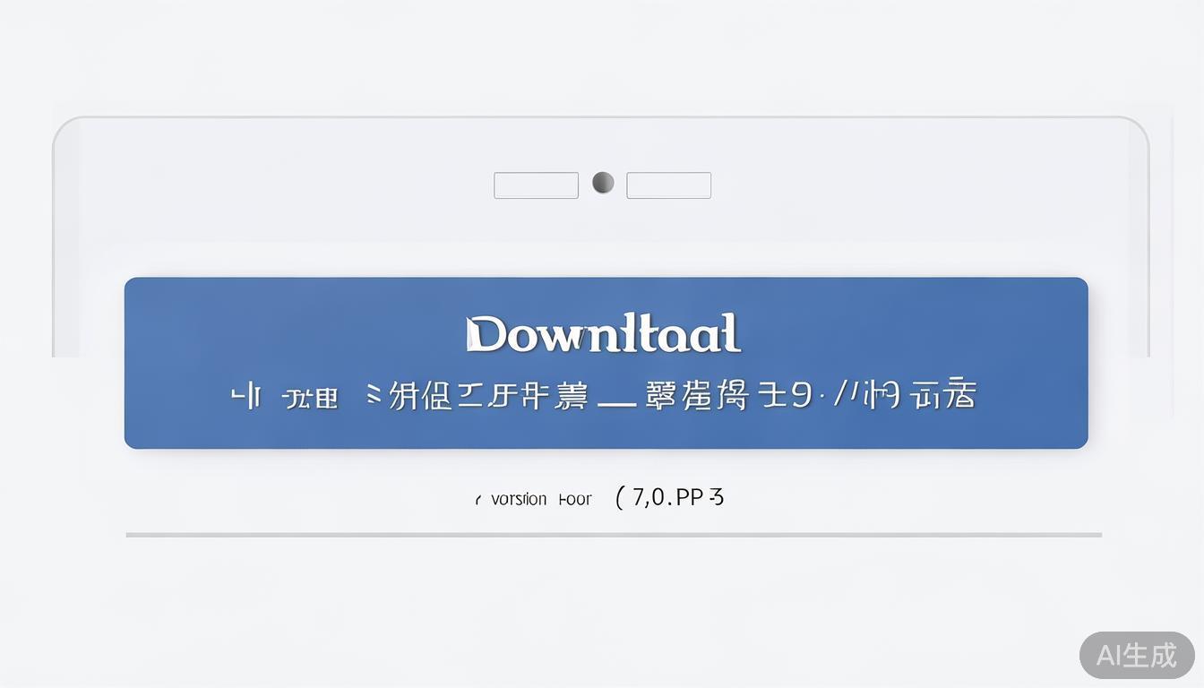Click the "Downltaal" title text
Image resolution: width=1204 pixels, height=688 pixels.
click(x=604, y=333)
